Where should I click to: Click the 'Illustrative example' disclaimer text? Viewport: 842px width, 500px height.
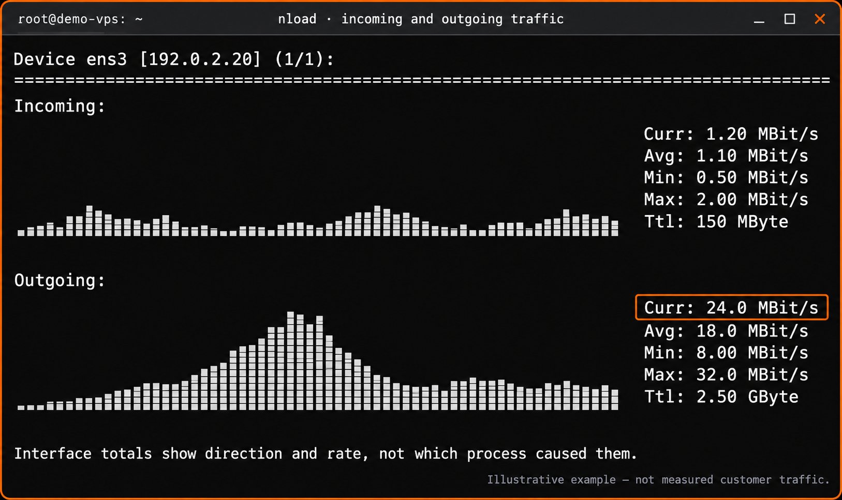[x=658, y=480]
